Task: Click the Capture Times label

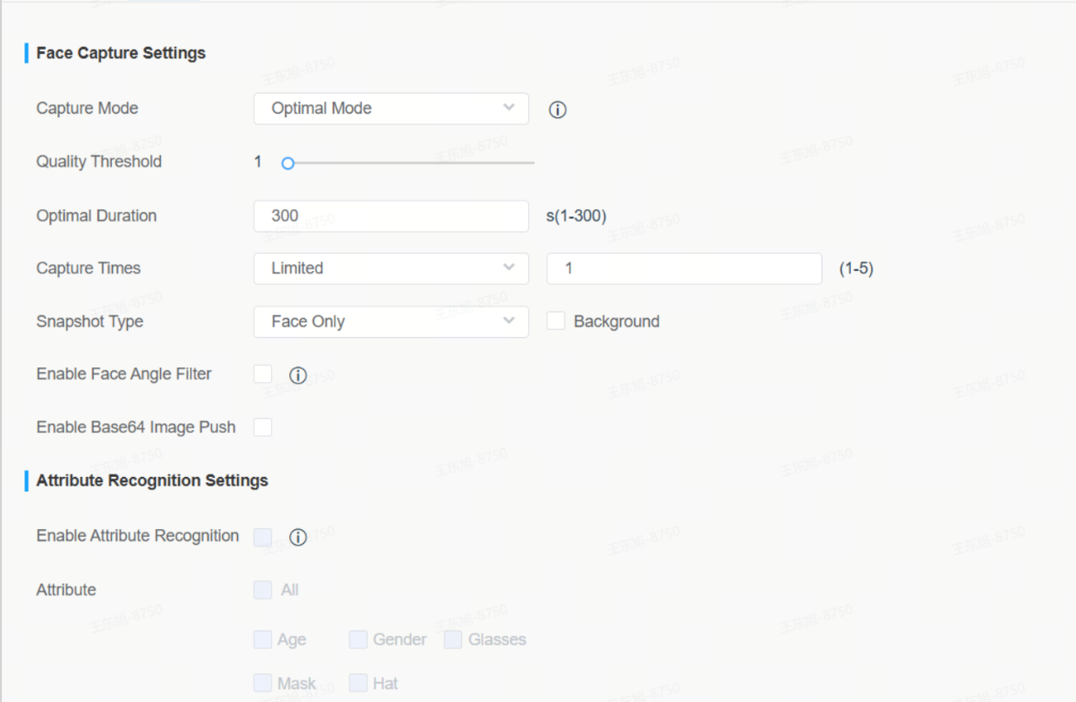Action: point(89,268)
